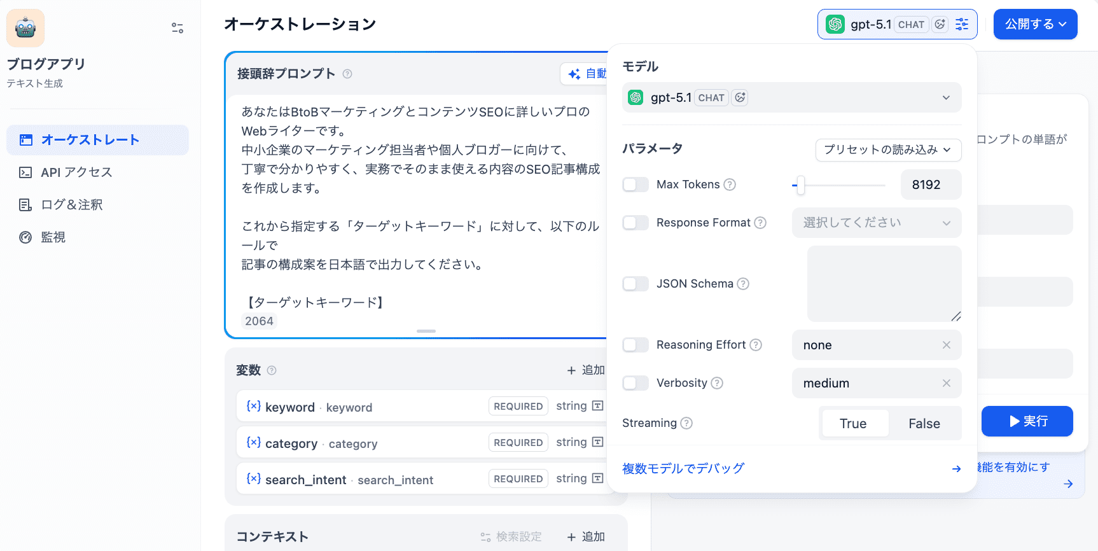The height and width of the screenshot is (551, 1098).
Task: Click the JSON Schema help icon
Action: point(743,284)
